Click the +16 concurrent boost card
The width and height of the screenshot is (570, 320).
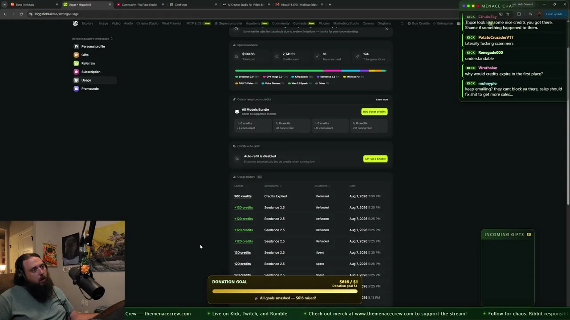click(368, 125)
